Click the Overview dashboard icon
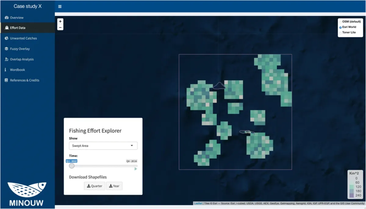 coord(7,18)
